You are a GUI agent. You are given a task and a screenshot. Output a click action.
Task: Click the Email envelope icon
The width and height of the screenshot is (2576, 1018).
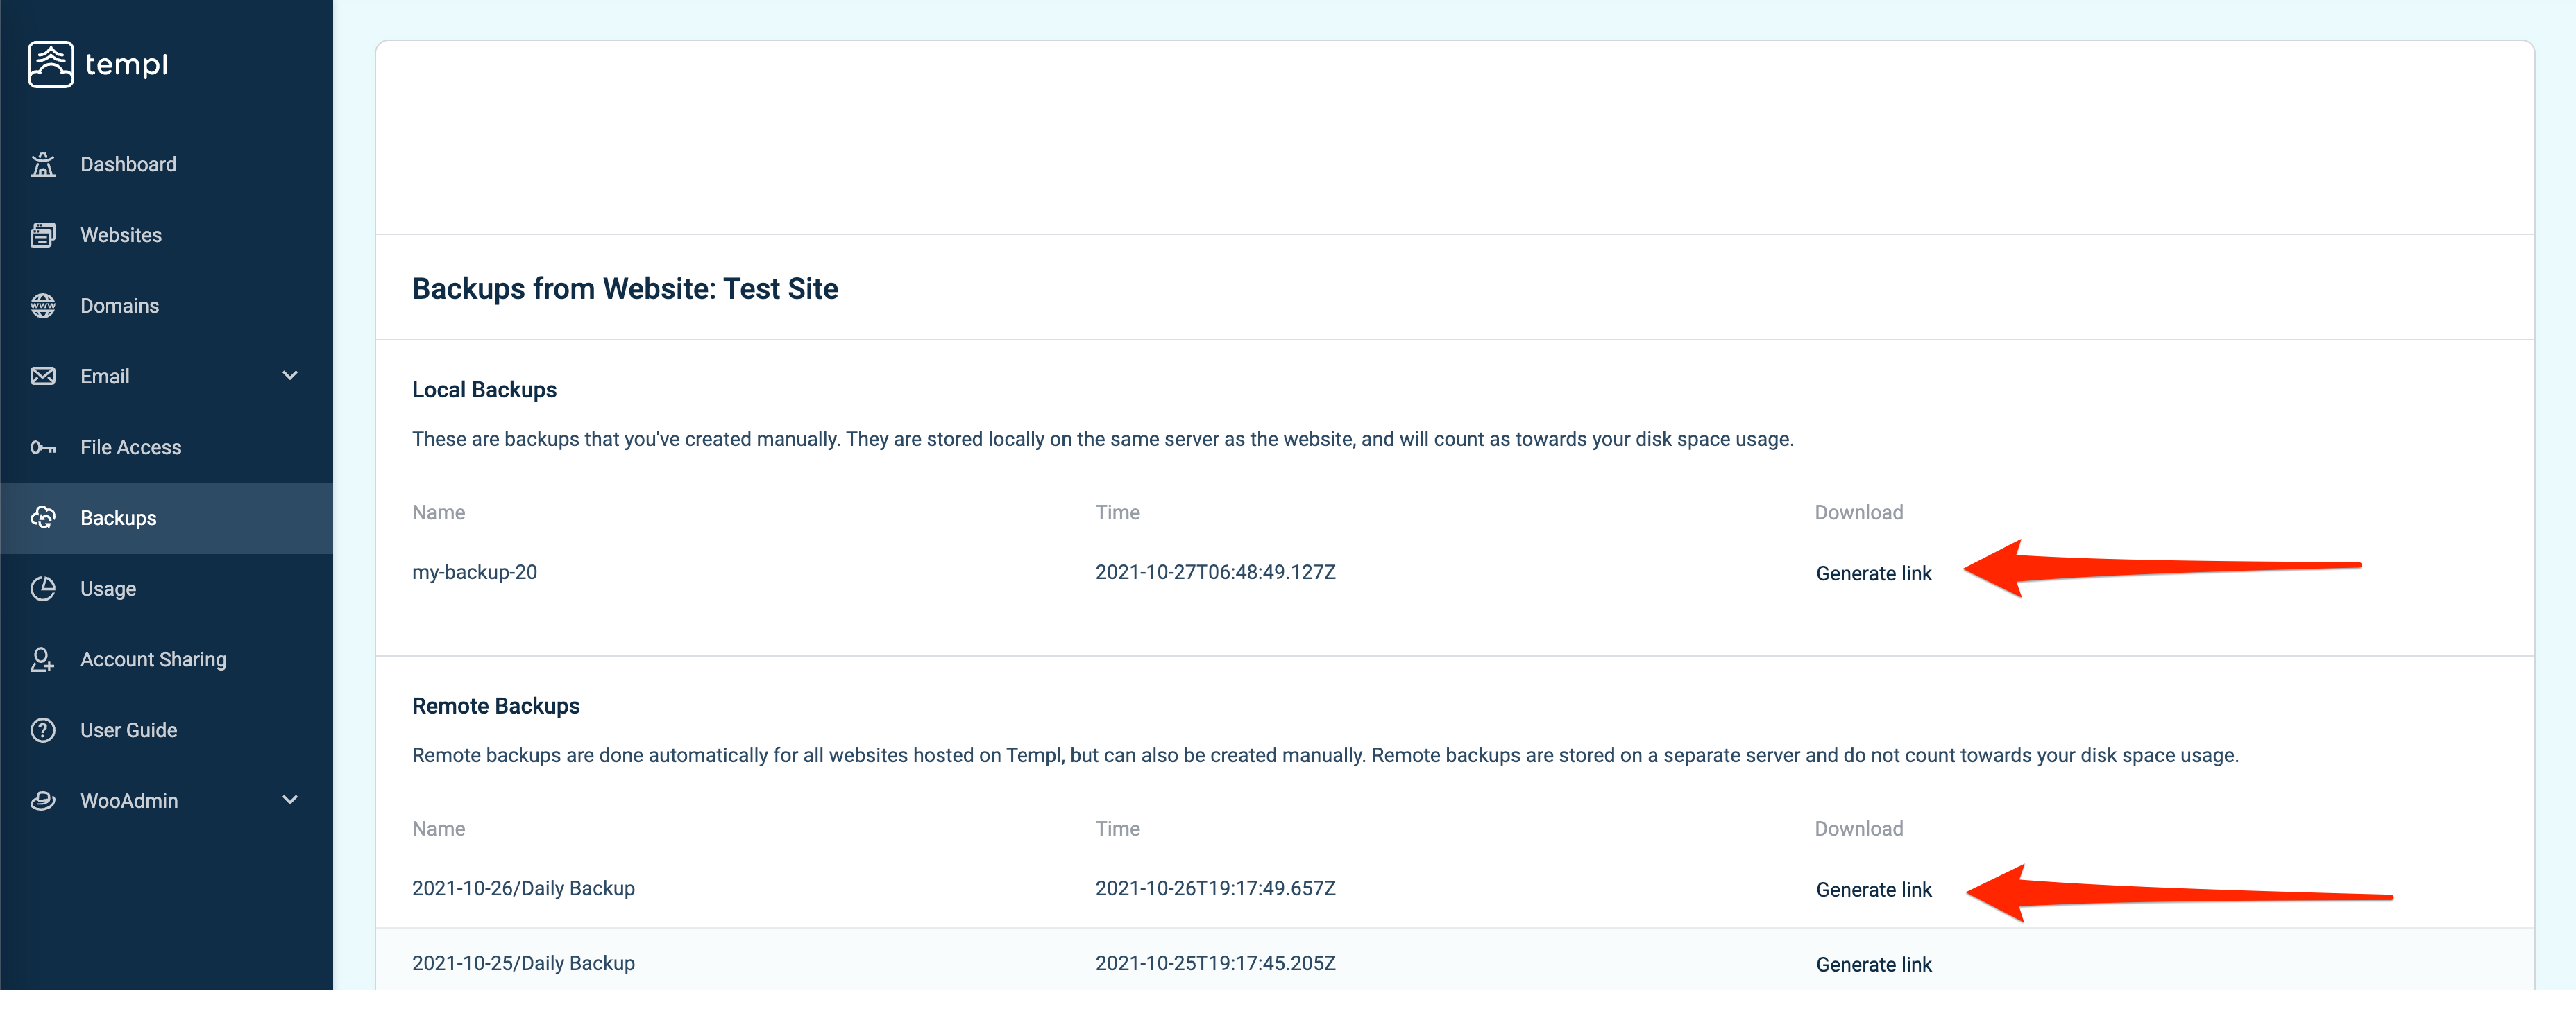43,377
